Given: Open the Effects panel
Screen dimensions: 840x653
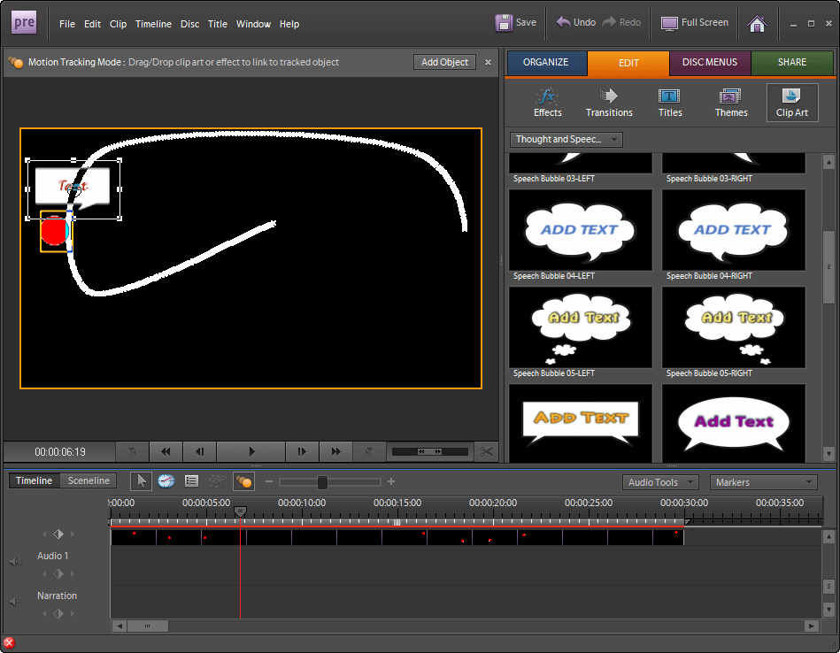Looking at the screenshot, I should tap(547, 103).
